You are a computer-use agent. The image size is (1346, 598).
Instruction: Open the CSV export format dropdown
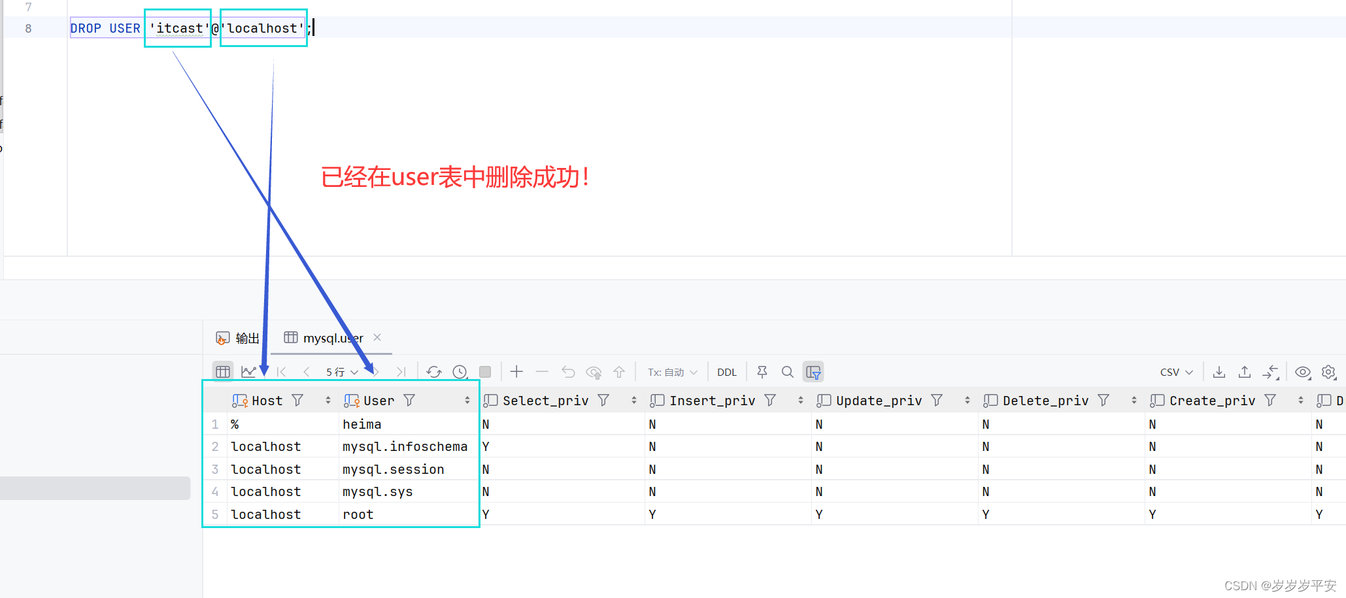click(1177, 372)
